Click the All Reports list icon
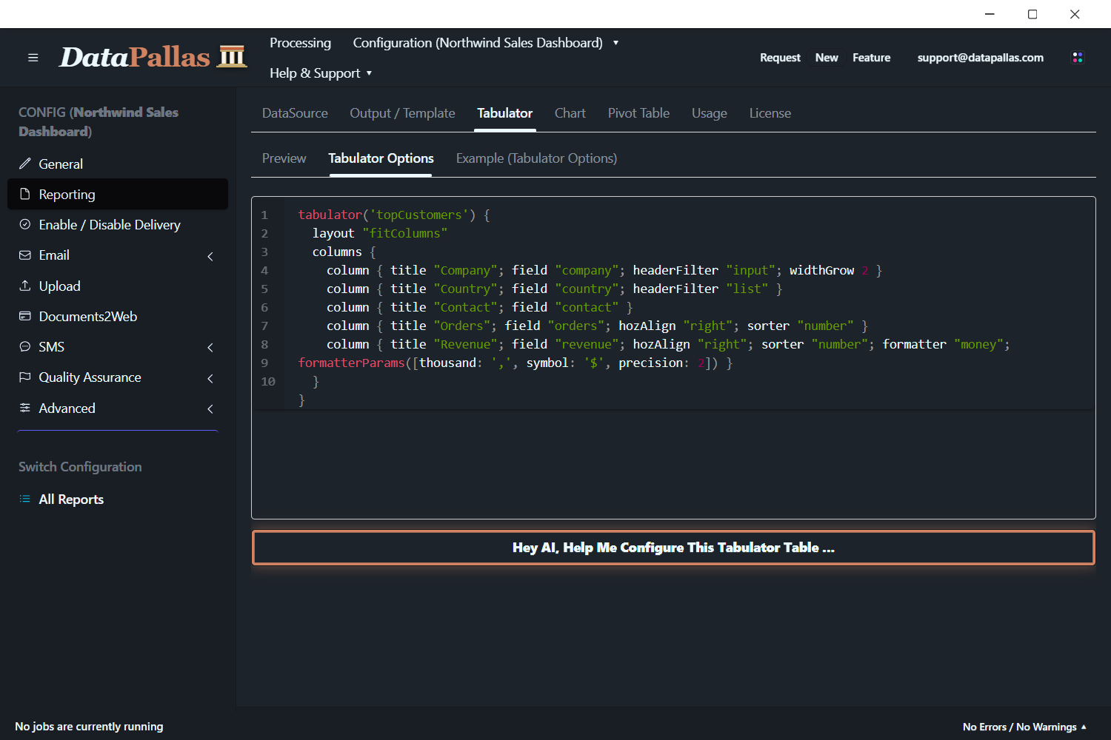This screenshot has height=740, width=1111. (25, 499)
